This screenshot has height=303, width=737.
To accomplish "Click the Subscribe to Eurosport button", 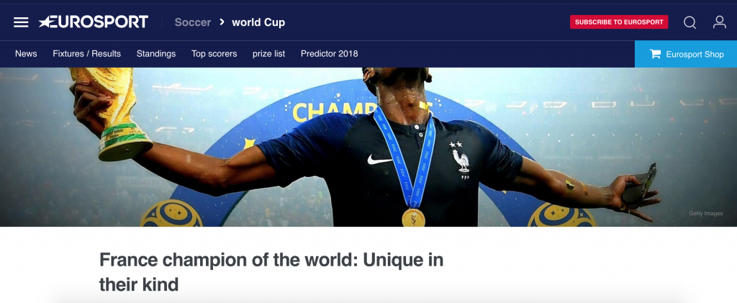I will pyautogui.click(x=619, y=22).
